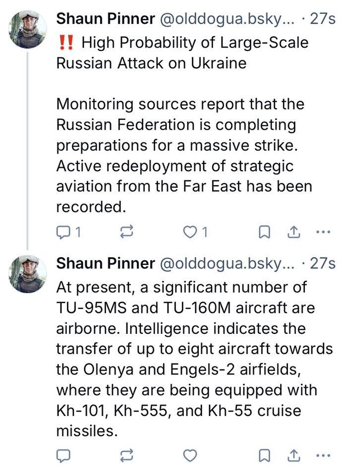Bookmark the second post about TU-160M aircraft
Image resolution: width=342 pixels, height=473 pixels.
point(265,455)
